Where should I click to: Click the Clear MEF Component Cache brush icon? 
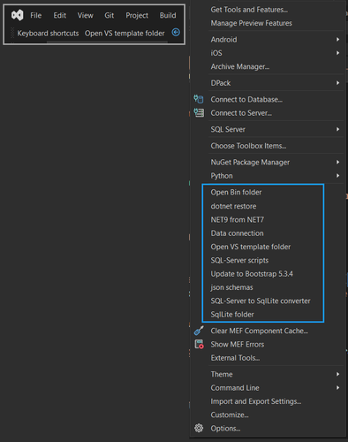199,331
